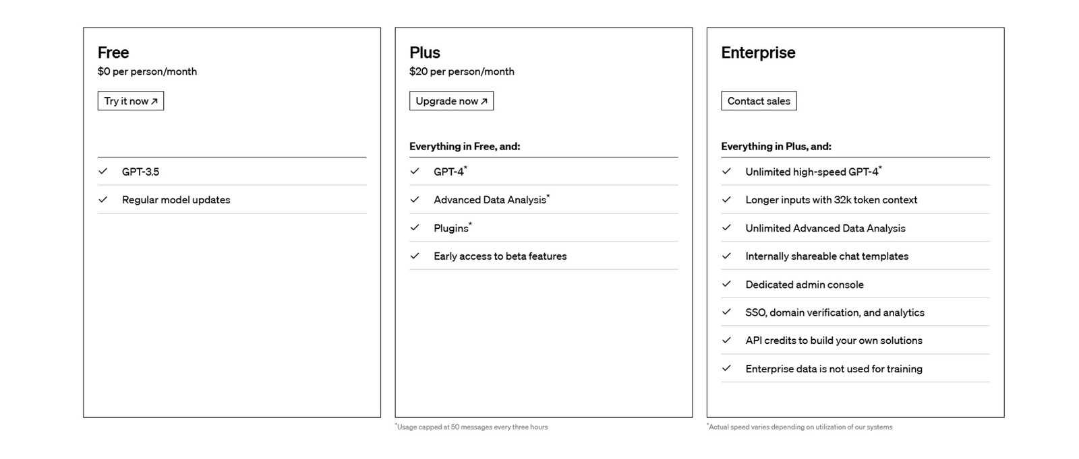
Task: Click the checkmark icon beside GPT-3.5
Action: click(103, 171)
